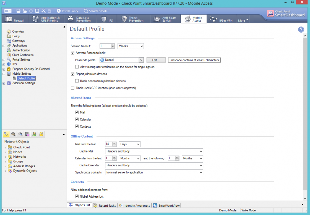Select the Services objects icon

coord(13,134)
